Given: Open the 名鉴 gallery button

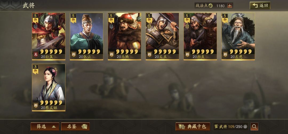Looking at the screenshot, I should pyautogui.click(x=75, y=127).
